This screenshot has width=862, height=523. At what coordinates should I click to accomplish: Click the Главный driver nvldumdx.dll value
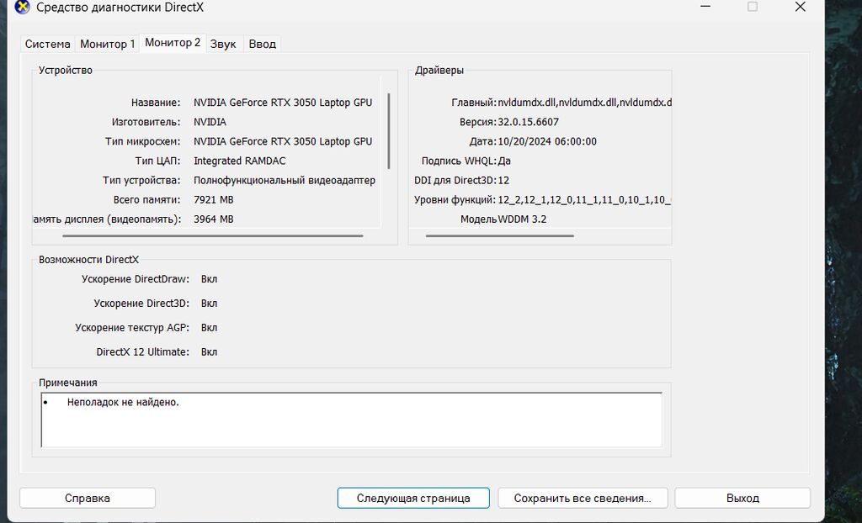point(584,103)
